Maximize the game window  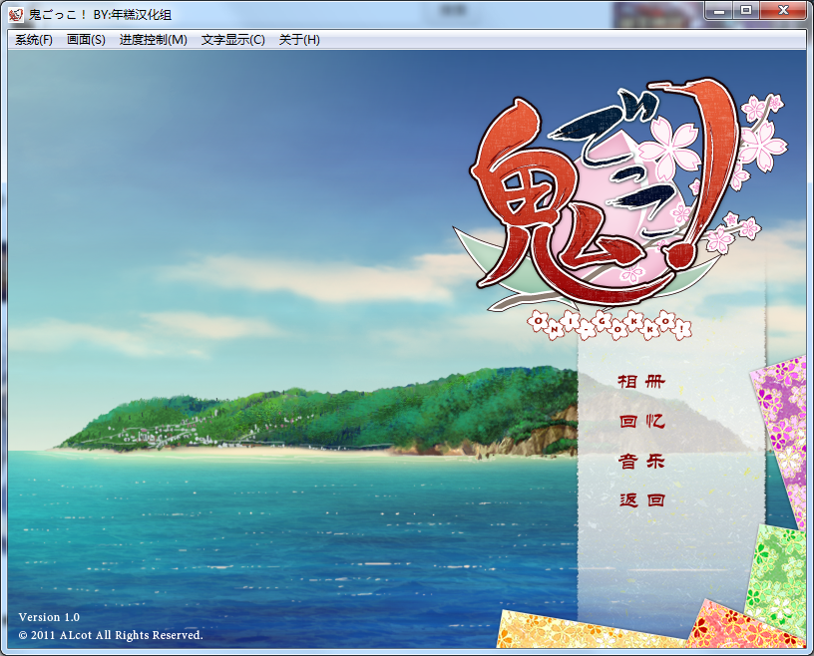(x=745, y=10)
